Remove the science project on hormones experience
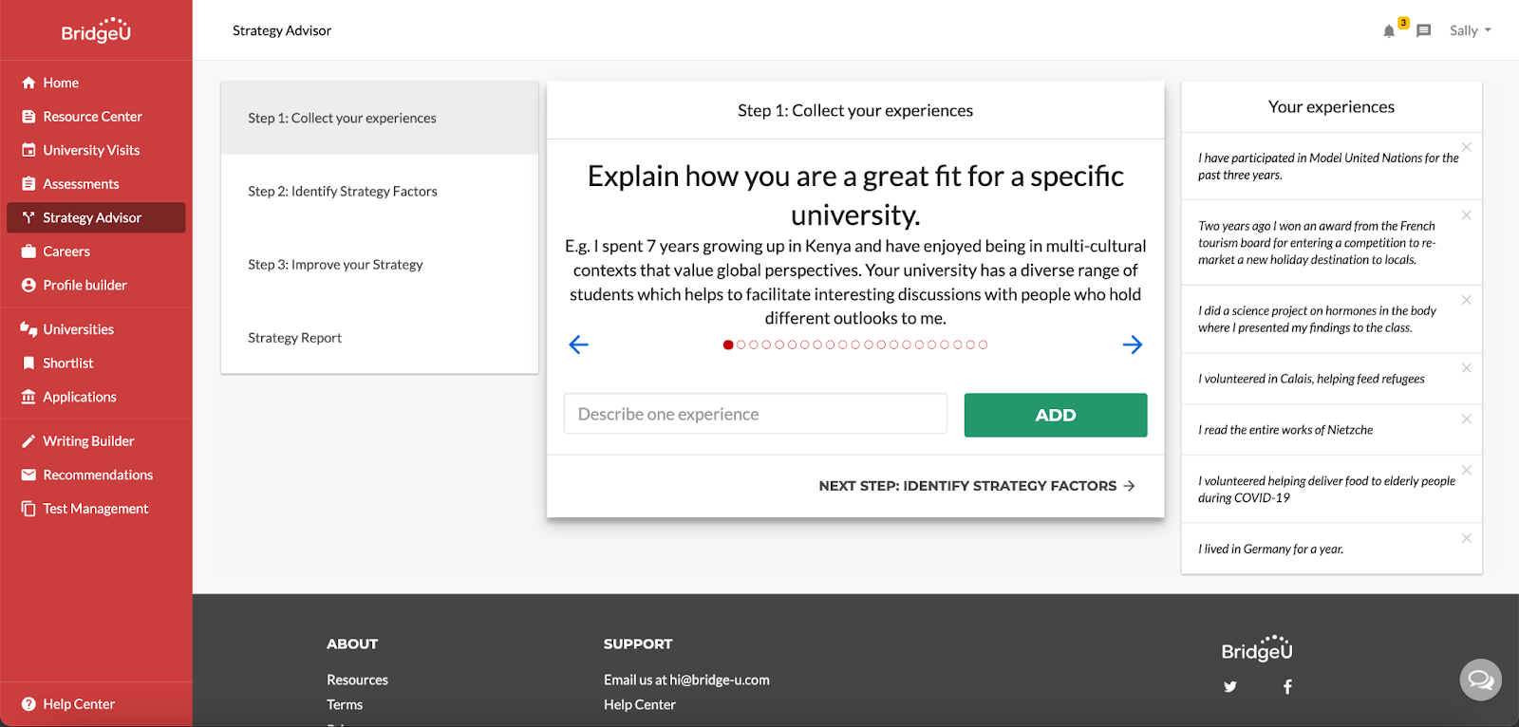This screenshot has width=1519, height=727. click(x=1467, y=300)
